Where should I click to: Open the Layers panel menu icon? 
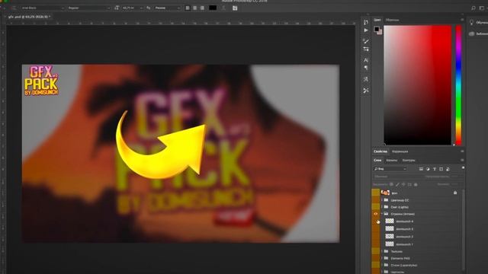462,160
